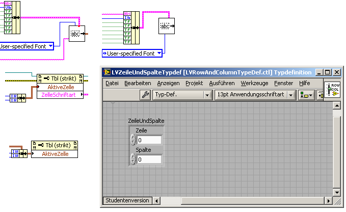Click the Spalte increment/decrement stepper
346x212 pixels.
(x=133, y=160)
